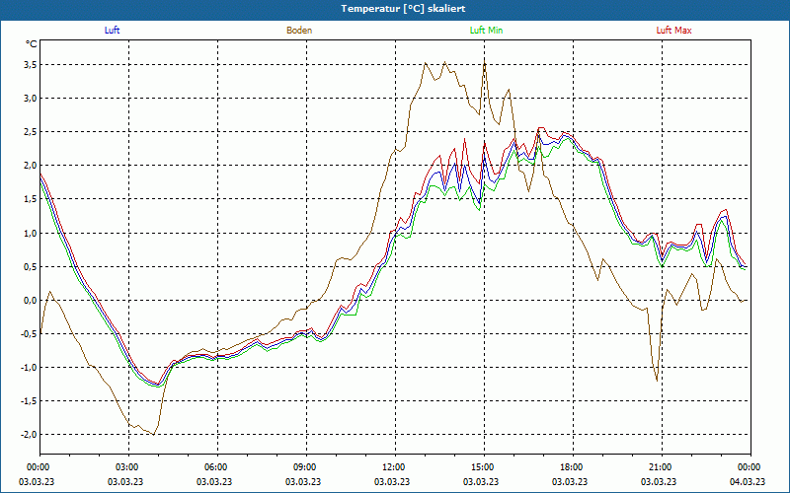Click the chart title 'Temperatur [°C] skaliert'
Screen dimensions: 790x493
(403, 9)
